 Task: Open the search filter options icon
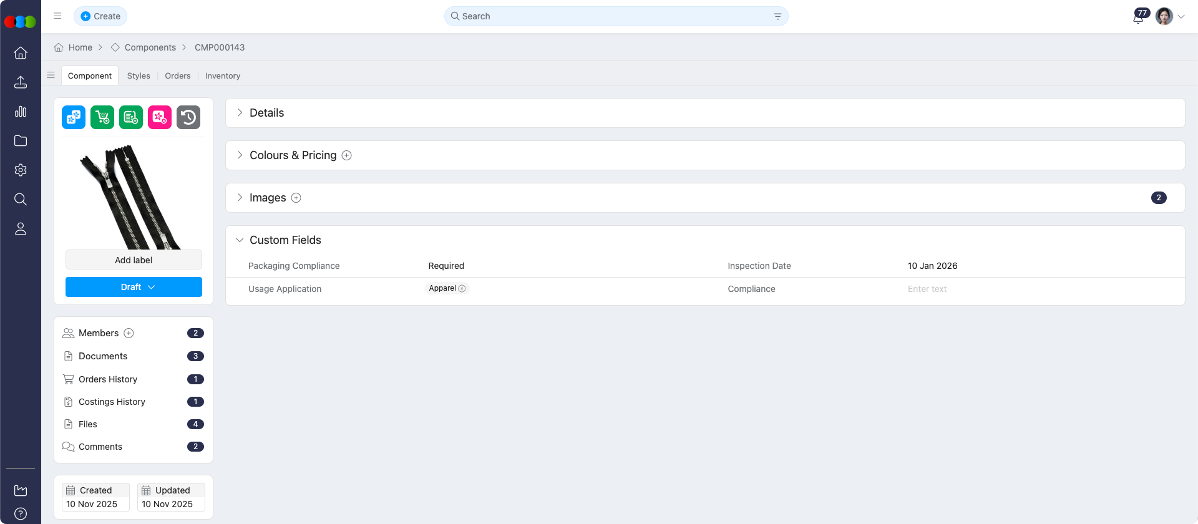click(777, 16)
